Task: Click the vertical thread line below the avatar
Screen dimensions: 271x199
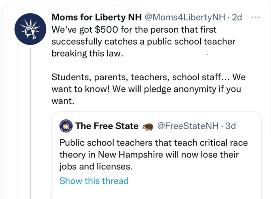Action: click(30, 121)
